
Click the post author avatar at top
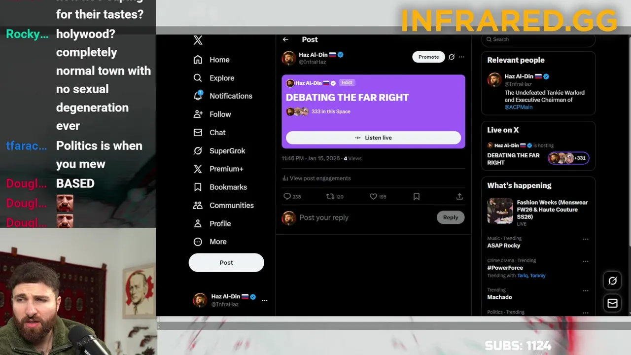tap(289, 58)
